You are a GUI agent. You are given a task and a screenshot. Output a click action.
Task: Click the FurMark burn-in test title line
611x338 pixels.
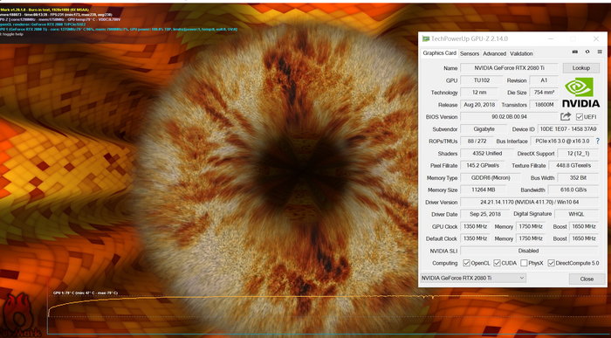[x=45, y=10]
